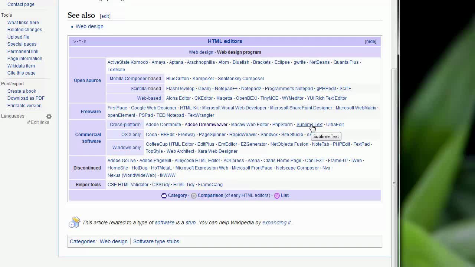The height and width of the screenshot is (267, 475).
Task: Open Wikidata item link
Action: tap(21, 66)
